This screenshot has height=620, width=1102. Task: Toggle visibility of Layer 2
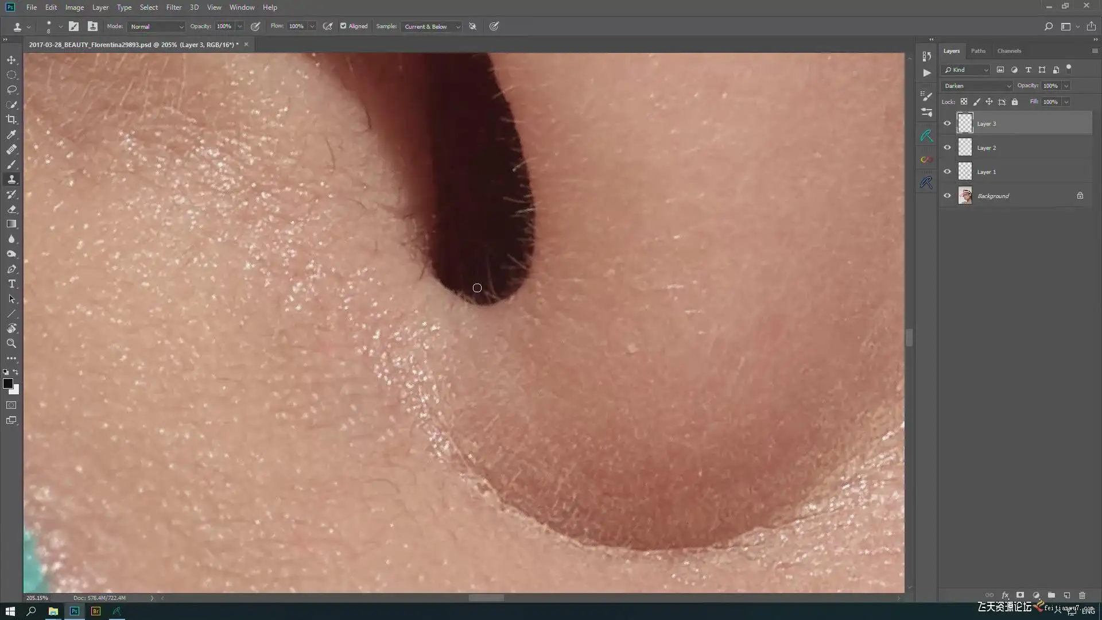coord(947,148)
